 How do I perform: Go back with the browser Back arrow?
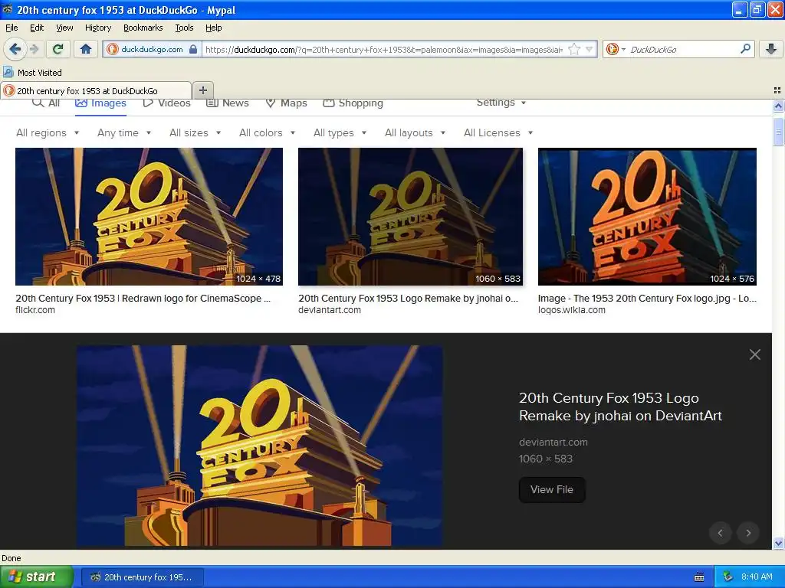[15, 49]
